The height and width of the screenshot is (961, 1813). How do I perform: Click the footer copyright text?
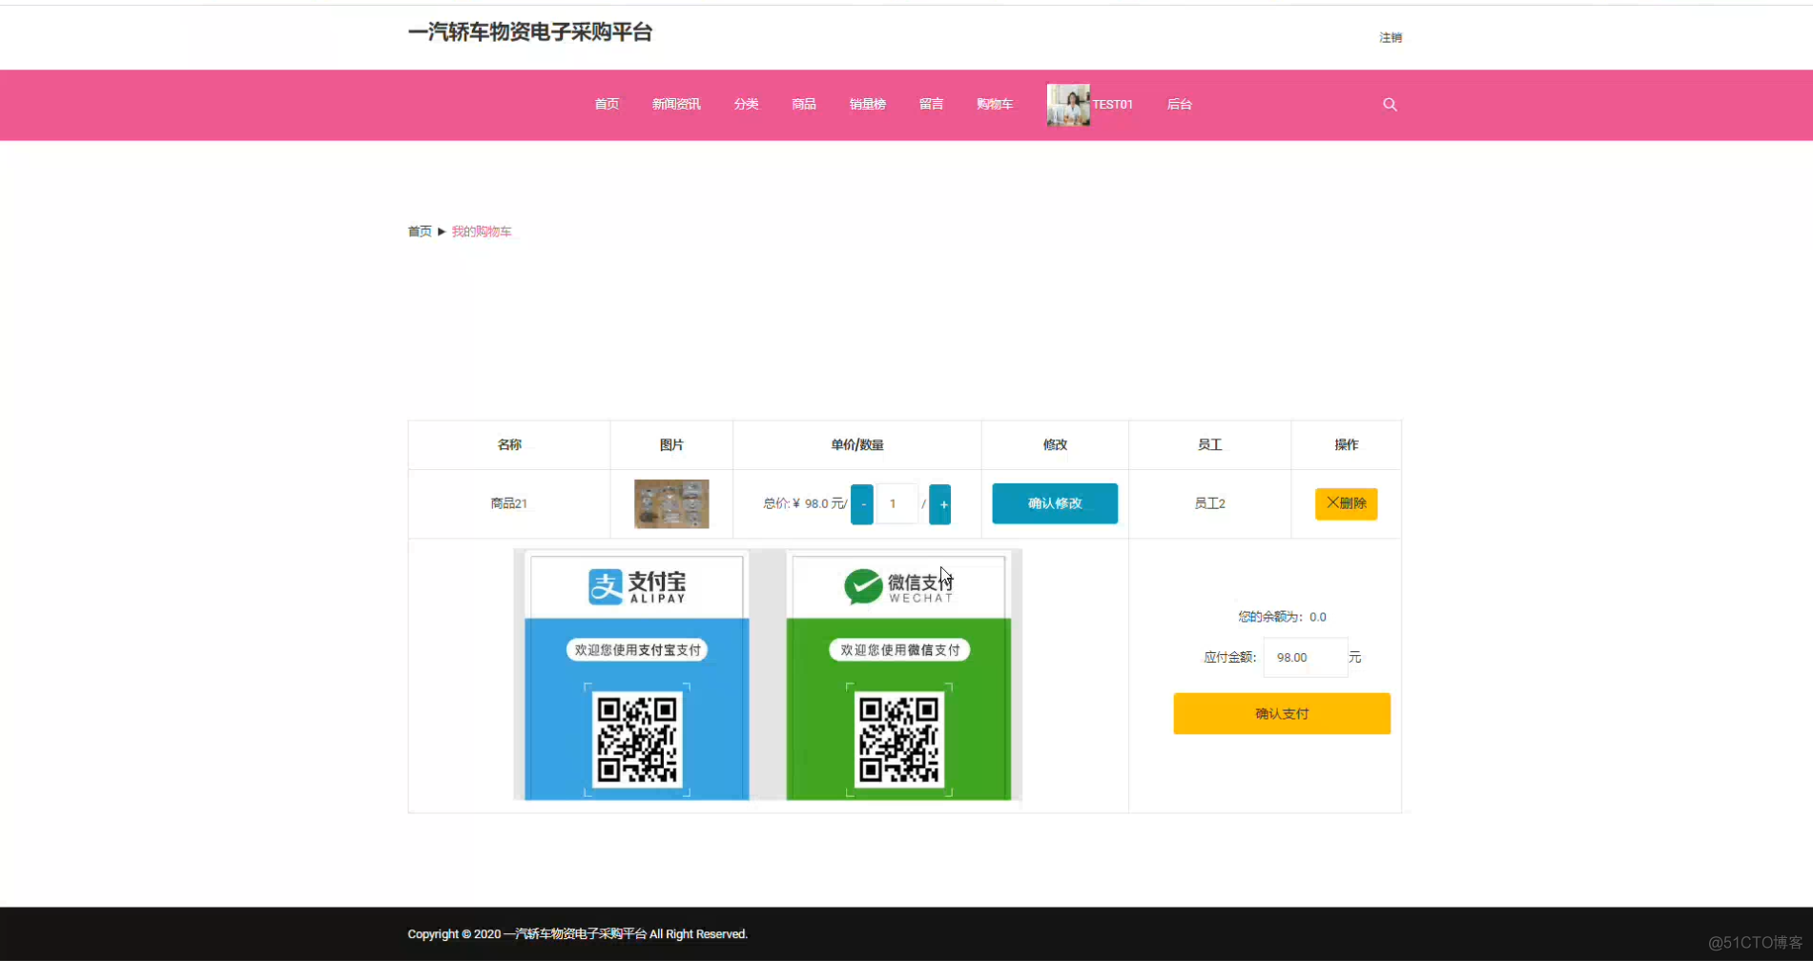click(x=577, y=934)
